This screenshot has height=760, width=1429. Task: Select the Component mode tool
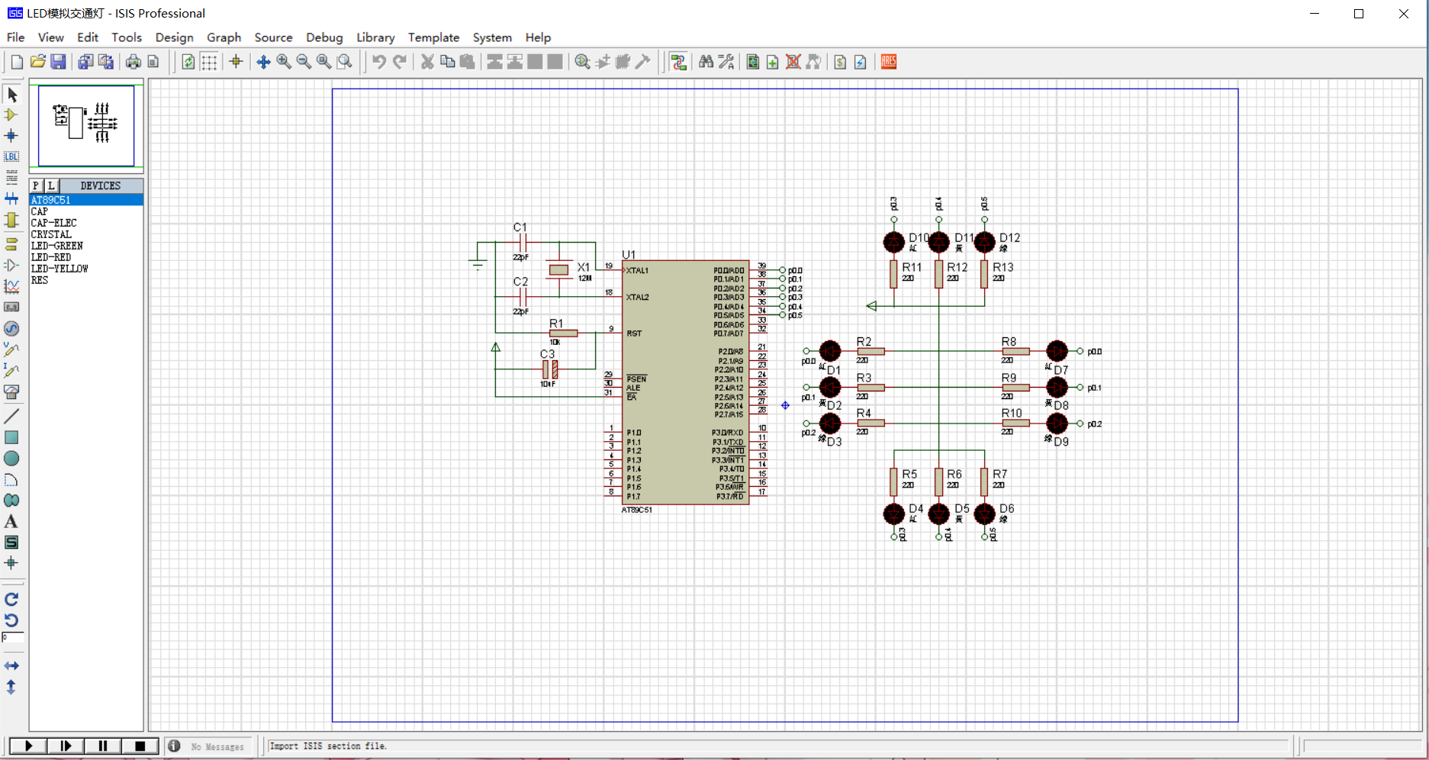tap(11, 115)
